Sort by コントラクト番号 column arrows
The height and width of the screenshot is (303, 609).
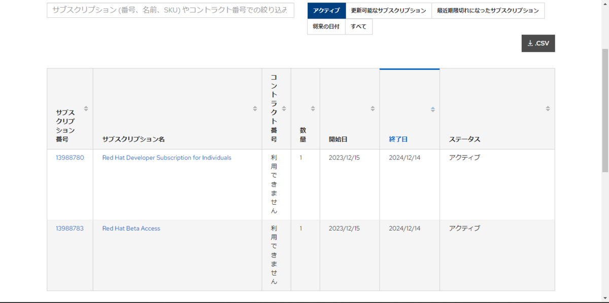pyautogui.click(x=284, y=108)
